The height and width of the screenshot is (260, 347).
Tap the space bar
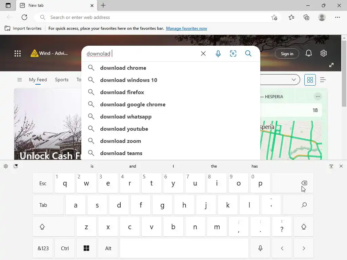point(184,248)
